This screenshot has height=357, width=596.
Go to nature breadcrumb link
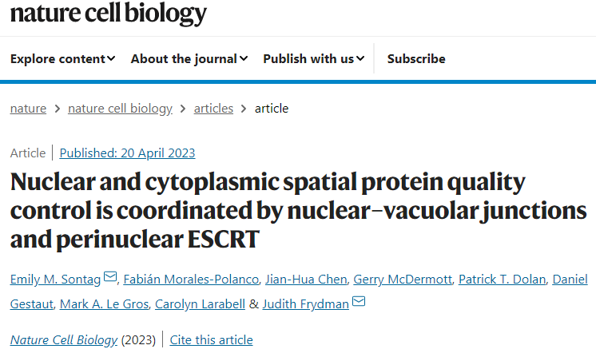pyautogui.click(x=28, y=109)
